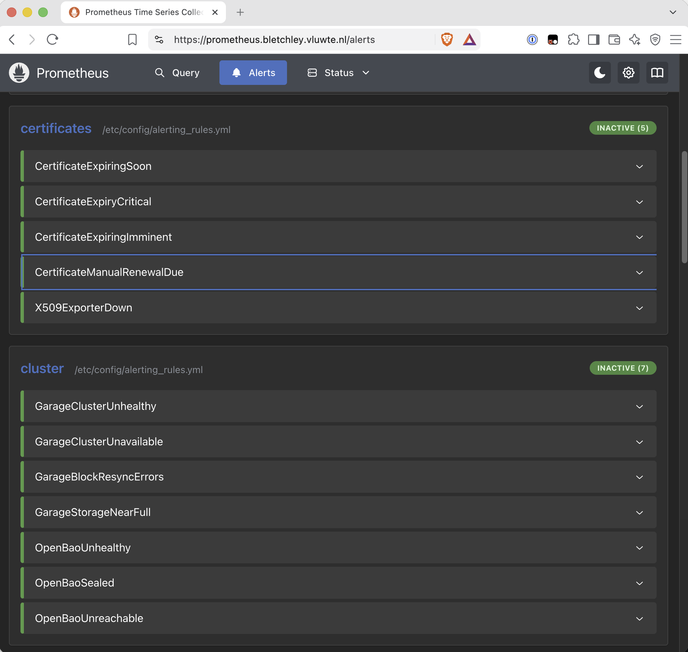
Task: Toggle dark mode with the moon icon
Action: pos(600,73)
